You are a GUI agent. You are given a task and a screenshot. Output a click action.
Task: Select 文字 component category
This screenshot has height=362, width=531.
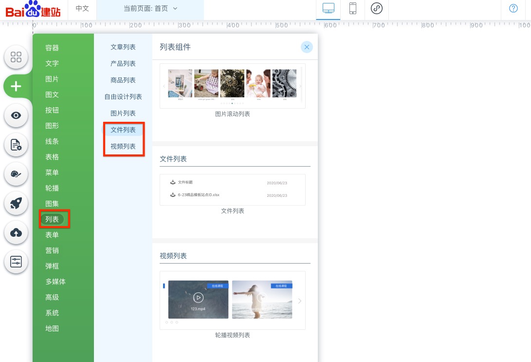click(52, 63)
